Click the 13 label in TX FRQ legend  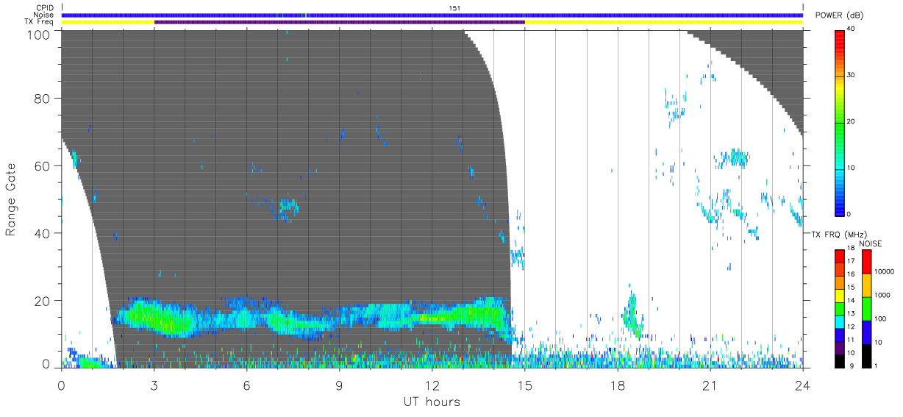point(851,313)
